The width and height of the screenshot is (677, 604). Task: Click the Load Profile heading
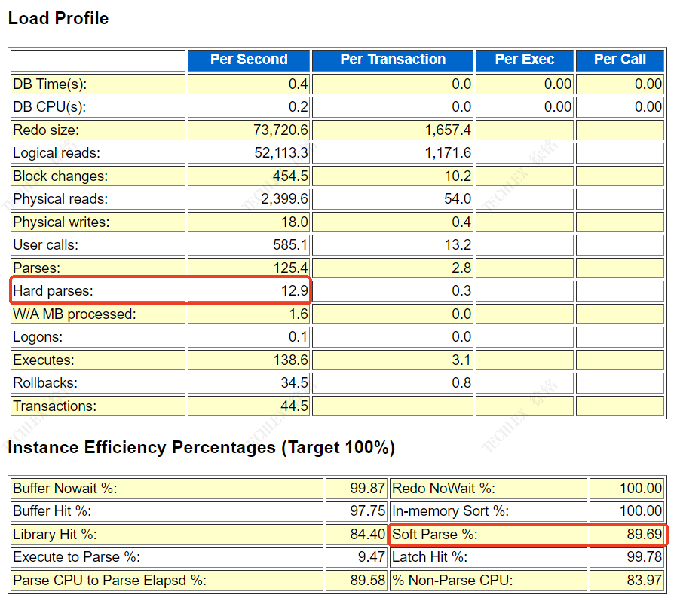[x=58, y=19]
